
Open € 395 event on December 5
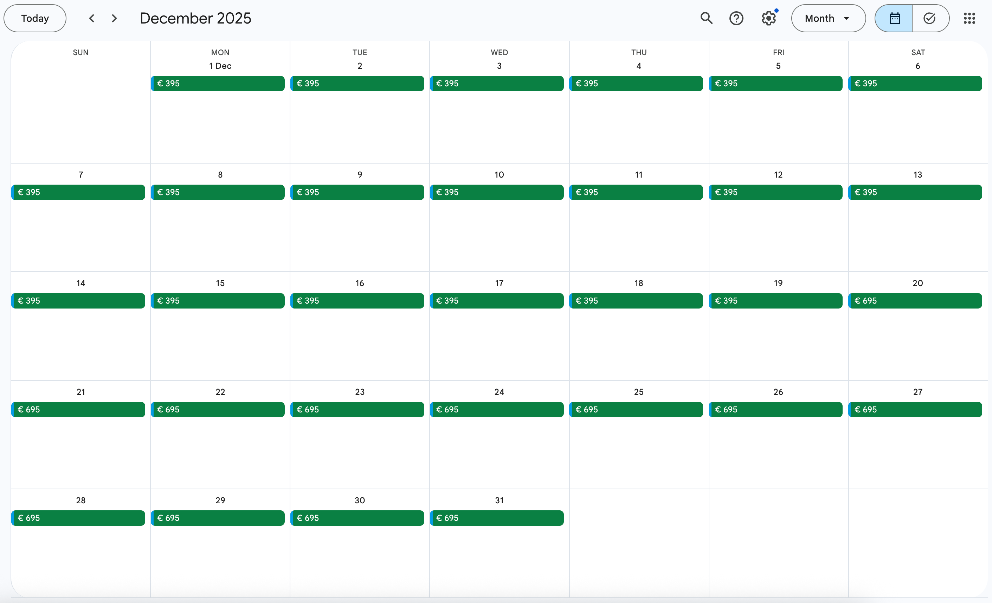[x=775, y=84]
